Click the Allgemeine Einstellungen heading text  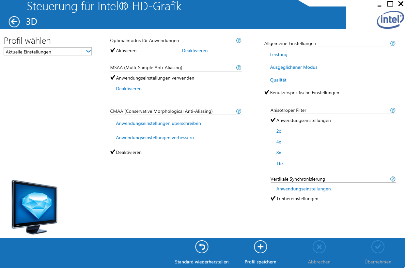[290, 43]
